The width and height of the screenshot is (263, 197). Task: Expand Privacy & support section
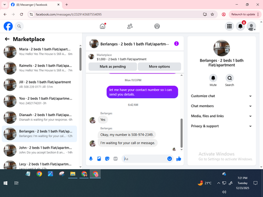[x=221, y=126]
